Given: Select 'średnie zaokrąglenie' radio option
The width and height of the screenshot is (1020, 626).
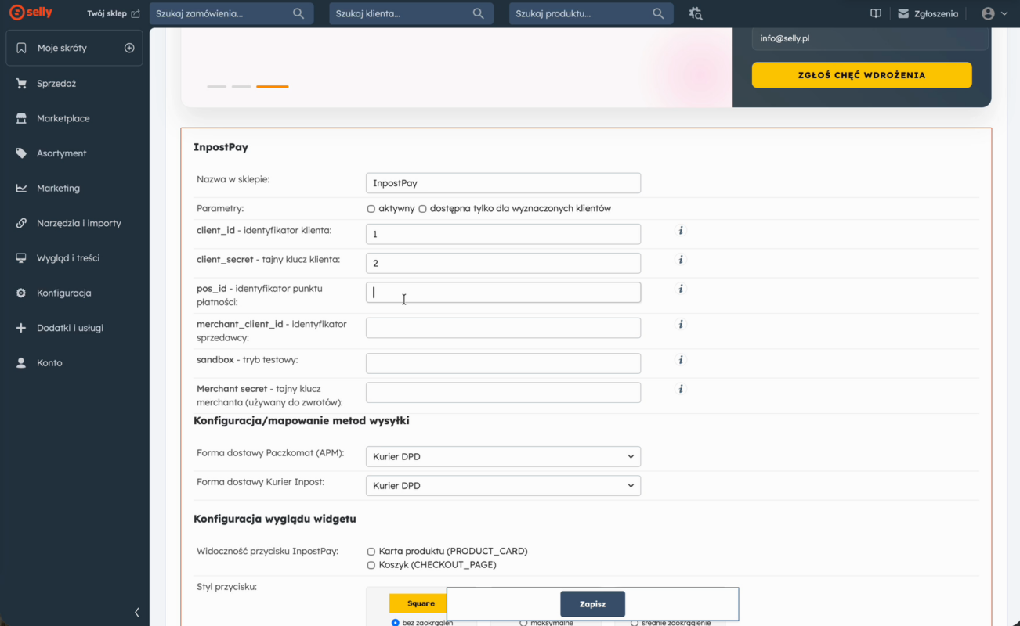Looking at the screenshot, I should click(635, 623).
